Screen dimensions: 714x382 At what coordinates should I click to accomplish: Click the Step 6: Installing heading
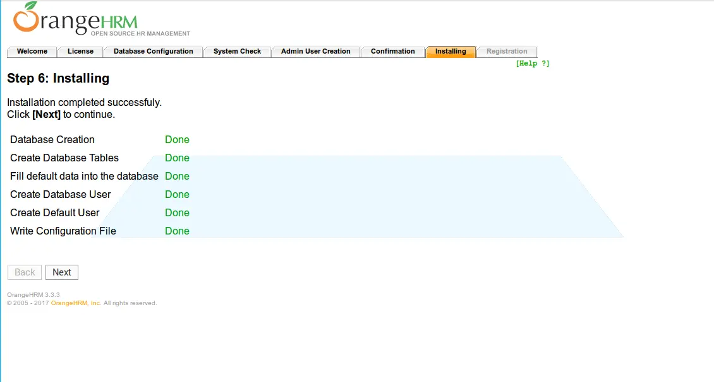[x=58, y=78]
